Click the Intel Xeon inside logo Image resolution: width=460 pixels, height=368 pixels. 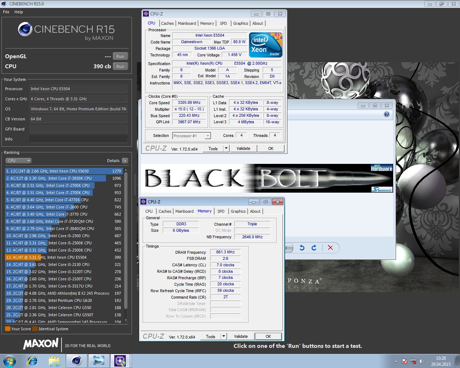(266, 45)
